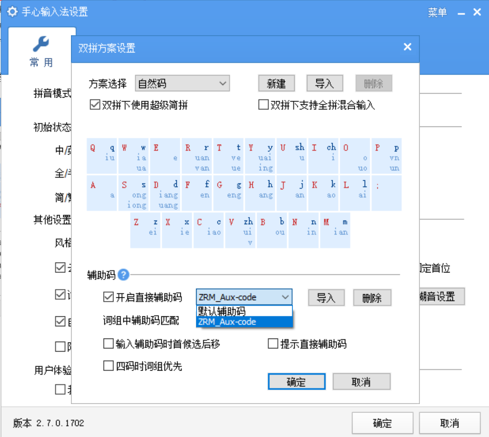Click the V key tile mapped to zh

[x=240, y=230]
